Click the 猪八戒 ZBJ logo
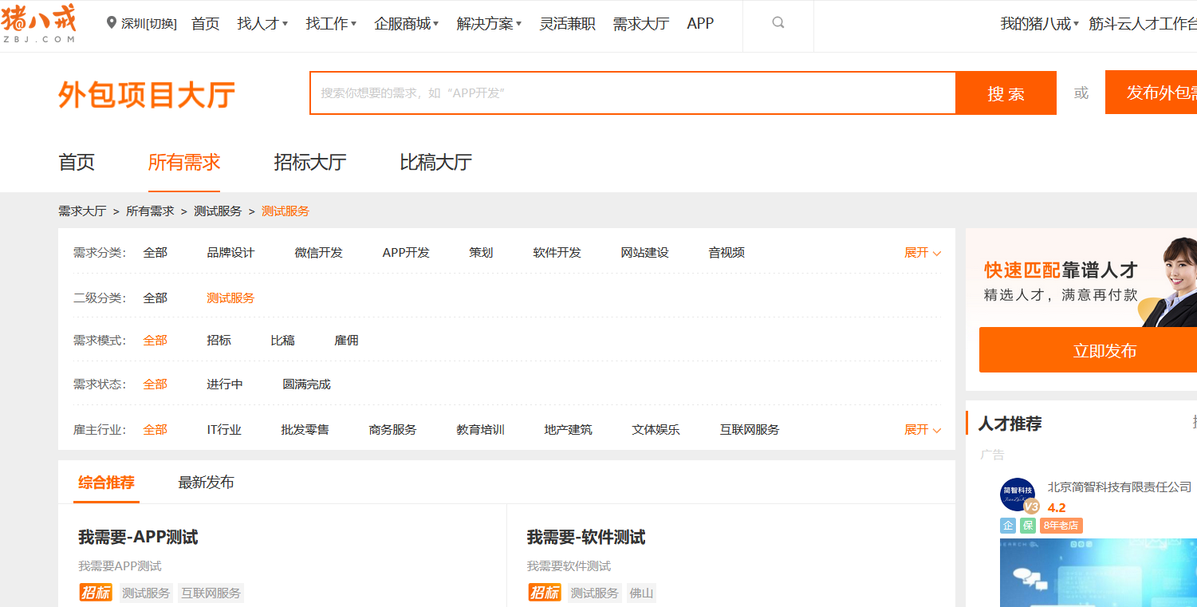 point(39,24)
